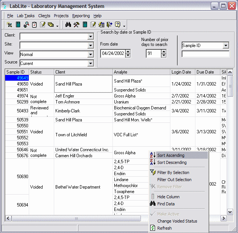Click the hammer and wrench tools icon
Image resolution: width=238 pixels, height=233 pixels.
coord(76,25)
